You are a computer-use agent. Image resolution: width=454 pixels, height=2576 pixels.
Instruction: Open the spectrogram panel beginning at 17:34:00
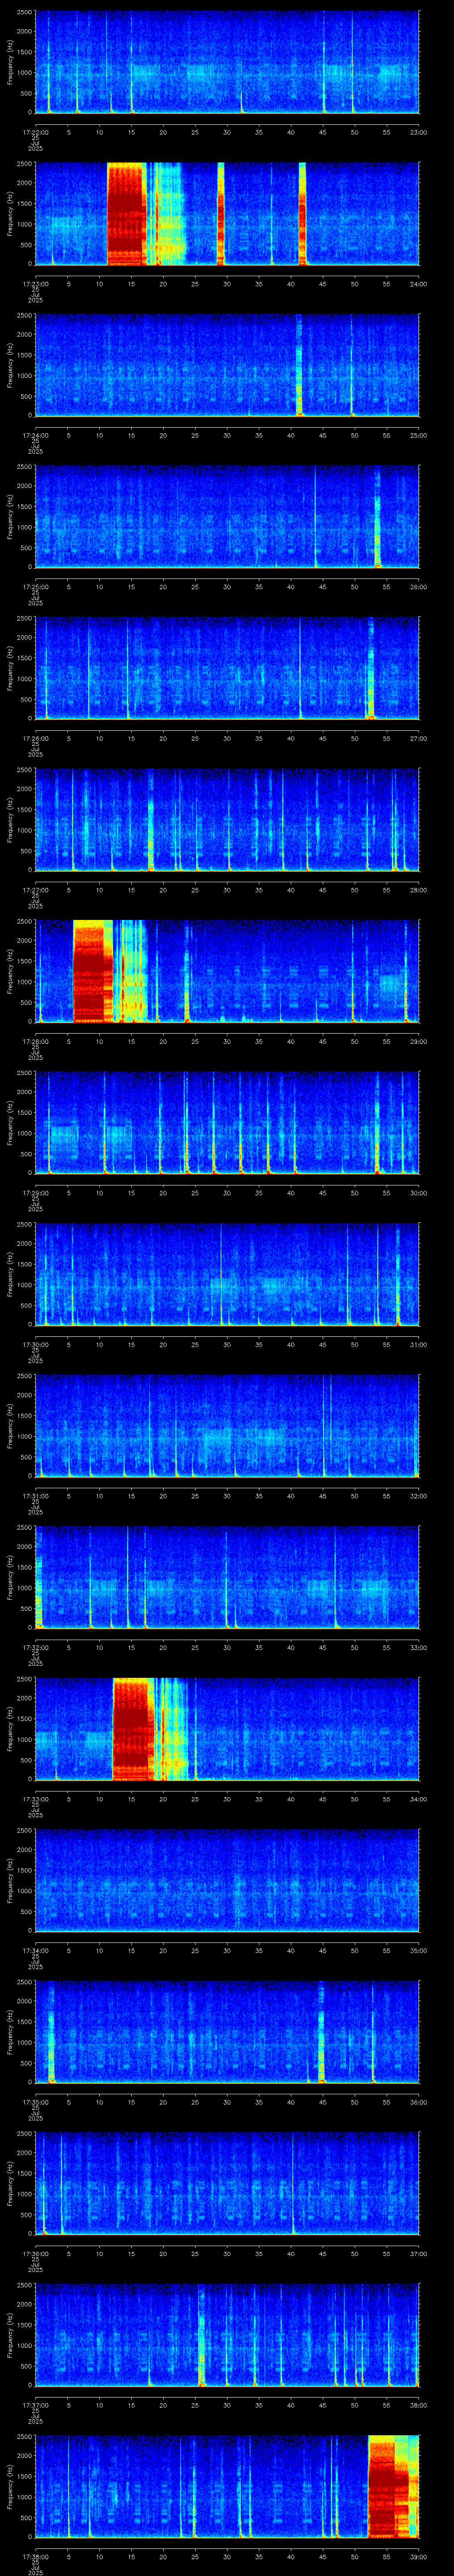[227, 1880]
